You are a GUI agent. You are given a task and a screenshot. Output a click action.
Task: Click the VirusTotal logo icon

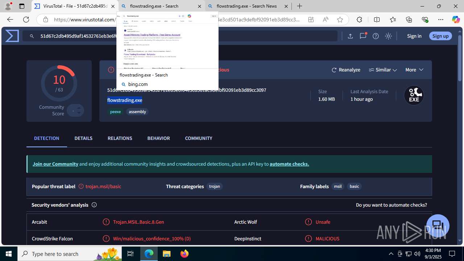click(12, 36)
